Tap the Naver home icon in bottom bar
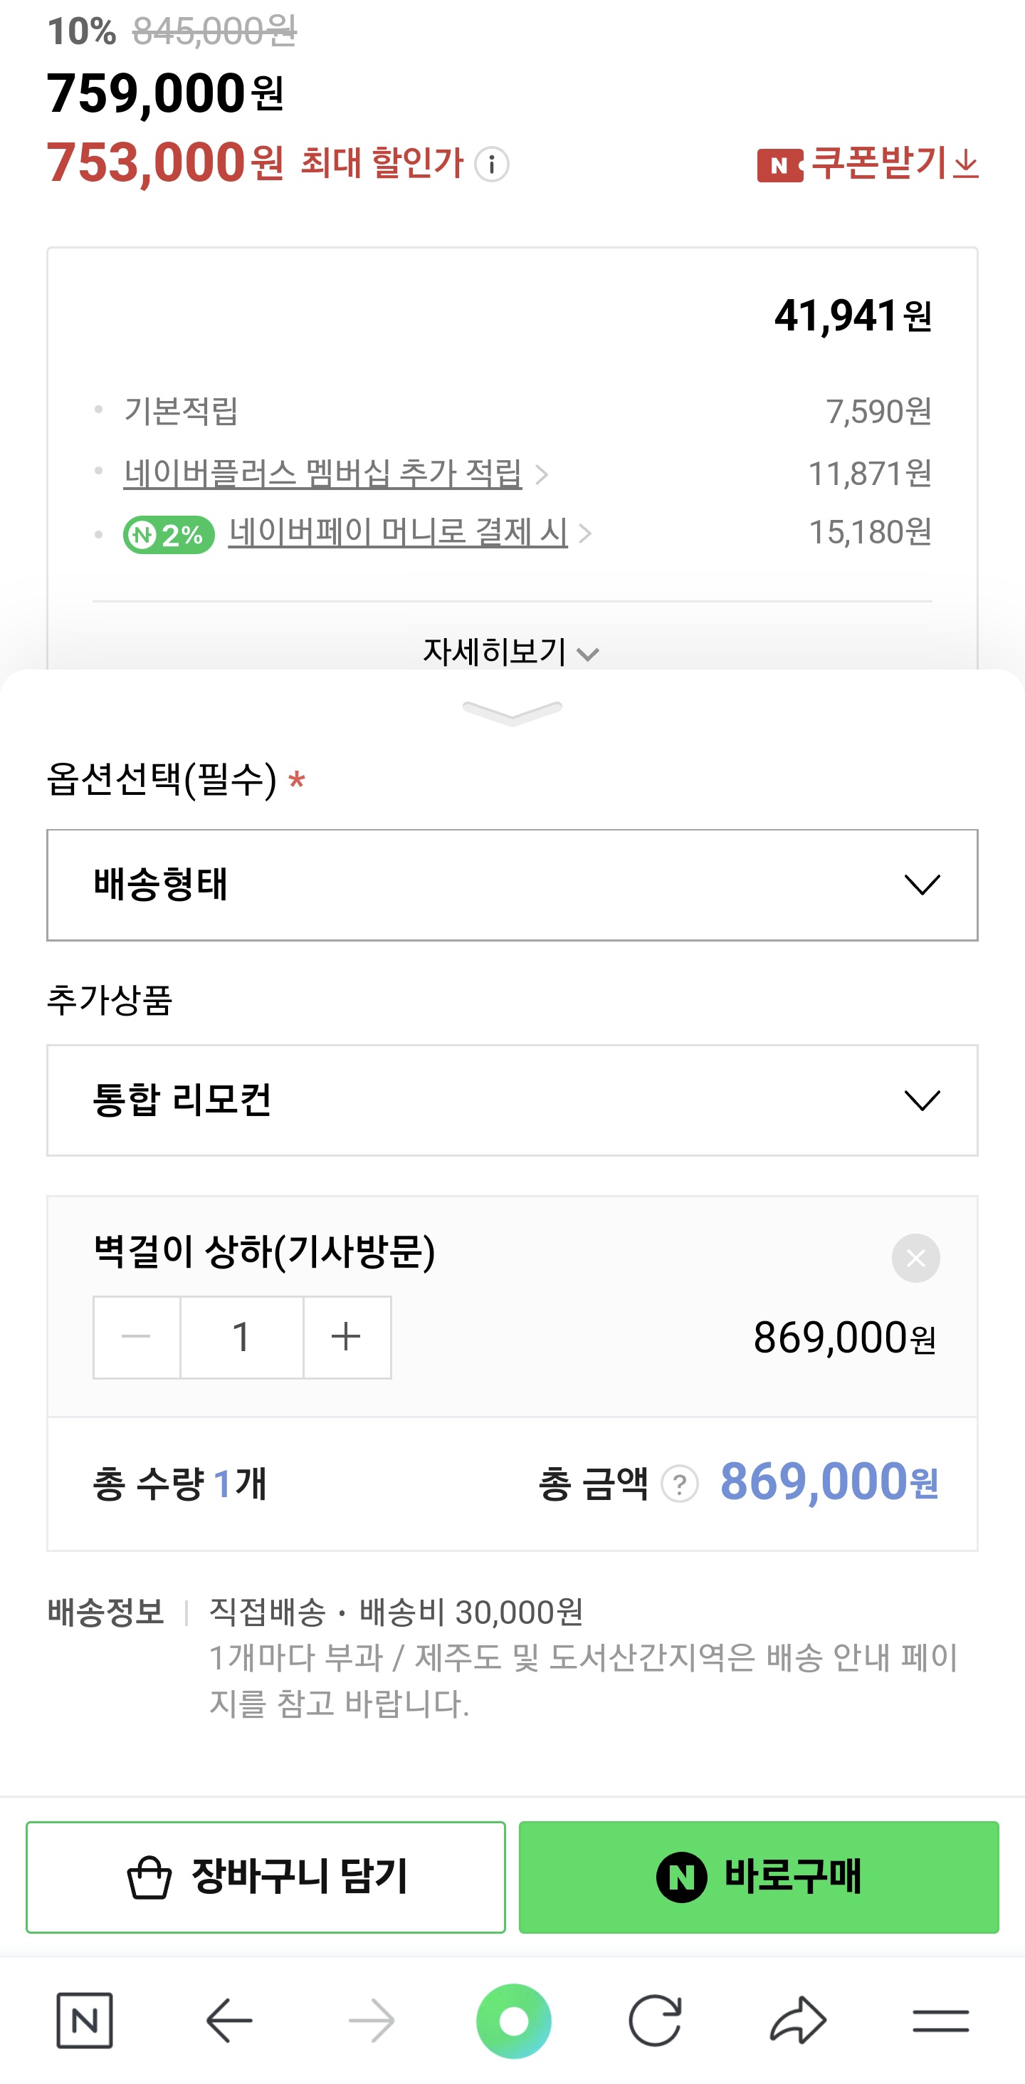Viewport: 1025px width, 2084px height. click(84, 2020)
